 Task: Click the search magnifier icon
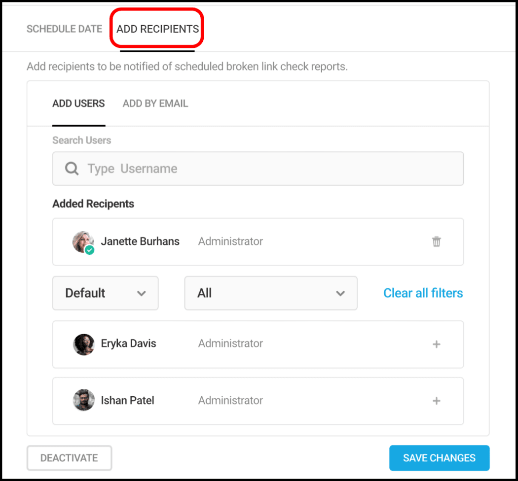click(x=72, y=169)
